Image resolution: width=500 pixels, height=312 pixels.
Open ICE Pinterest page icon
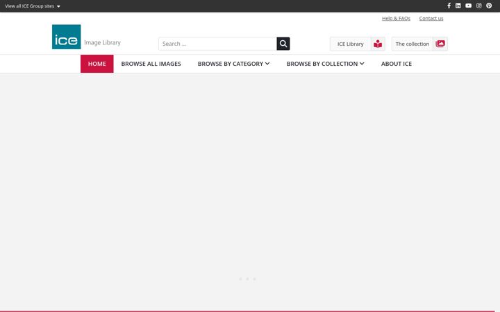click(x=489, y=6)
